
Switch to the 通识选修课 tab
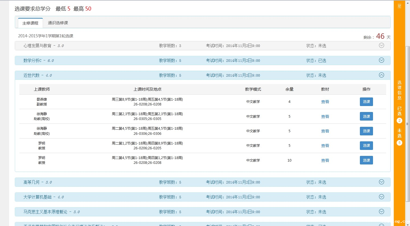pos(58,23)
